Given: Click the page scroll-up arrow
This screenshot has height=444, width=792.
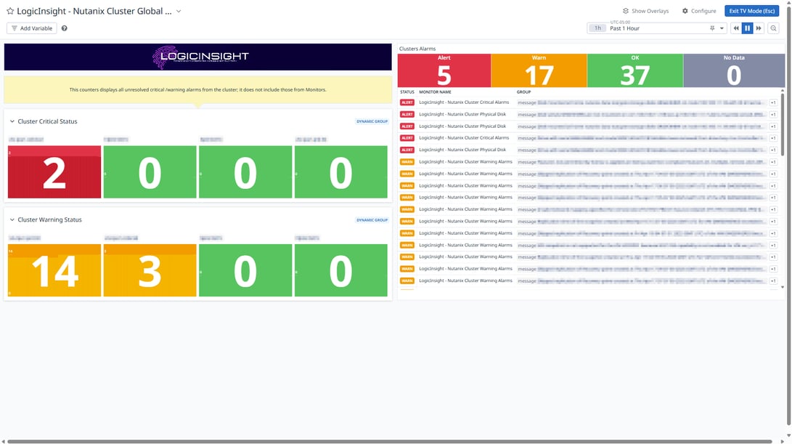Looking at the screenshot, I should point(789,2).
